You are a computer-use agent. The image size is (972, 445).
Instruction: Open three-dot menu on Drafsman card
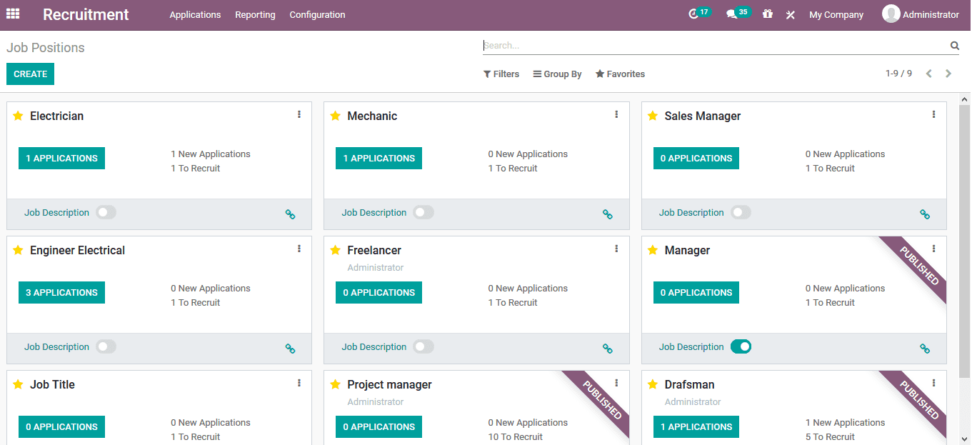point(933,383)
